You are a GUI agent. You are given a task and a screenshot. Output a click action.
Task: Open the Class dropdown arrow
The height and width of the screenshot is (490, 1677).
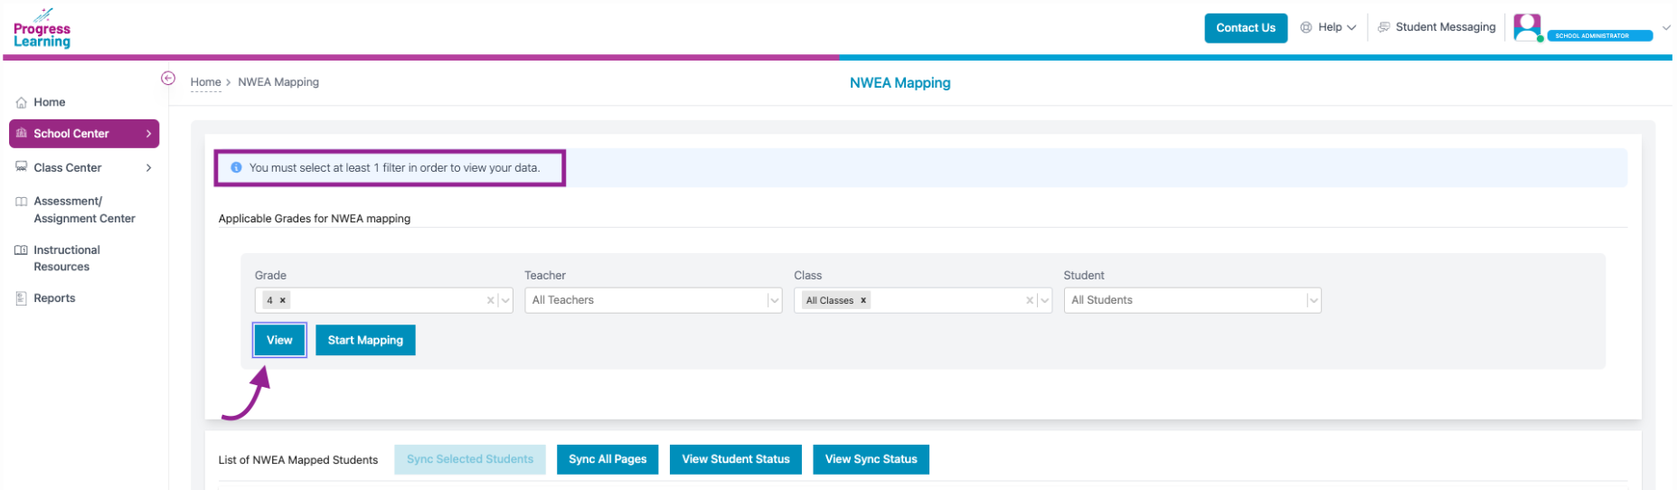(1044, 300)
